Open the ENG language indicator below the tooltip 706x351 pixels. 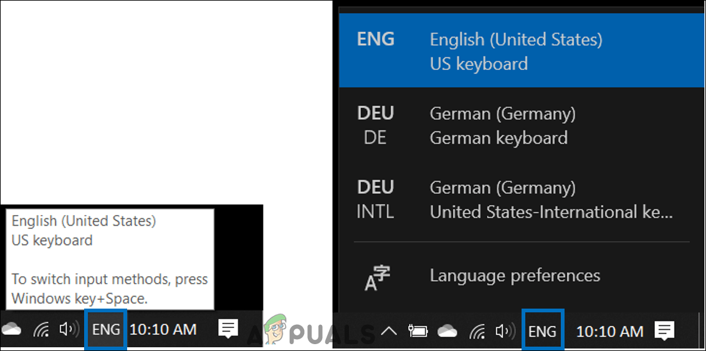[x=106, y=329]
